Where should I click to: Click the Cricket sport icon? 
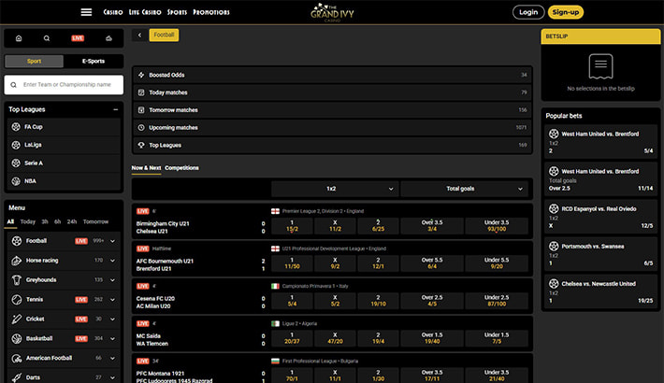coord(17,319)
